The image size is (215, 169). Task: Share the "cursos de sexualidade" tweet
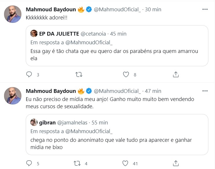point(175,164)
